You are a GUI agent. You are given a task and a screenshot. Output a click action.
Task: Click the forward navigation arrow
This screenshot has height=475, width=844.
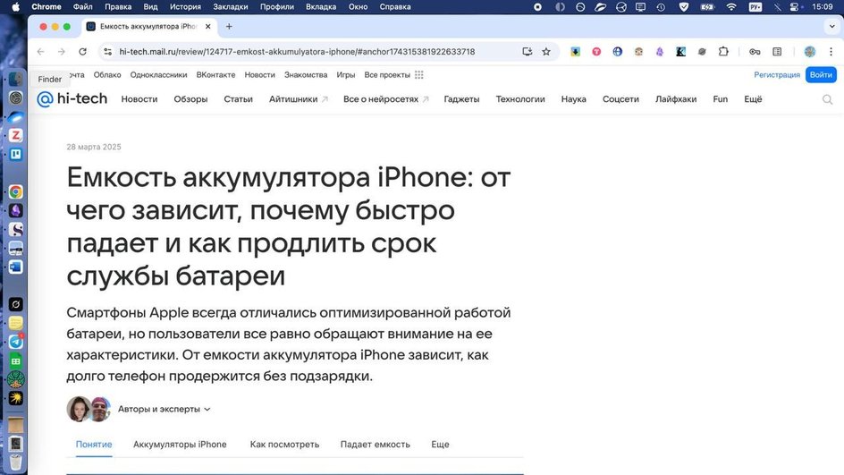pos(62,52)
